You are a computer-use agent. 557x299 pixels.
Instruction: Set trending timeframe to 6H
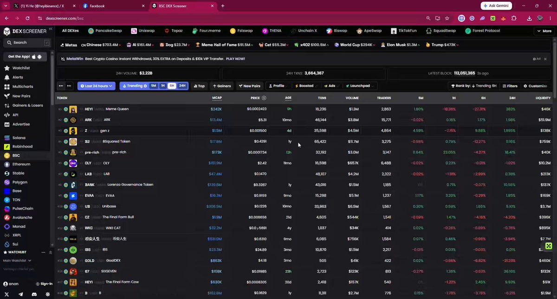[172, 86]
